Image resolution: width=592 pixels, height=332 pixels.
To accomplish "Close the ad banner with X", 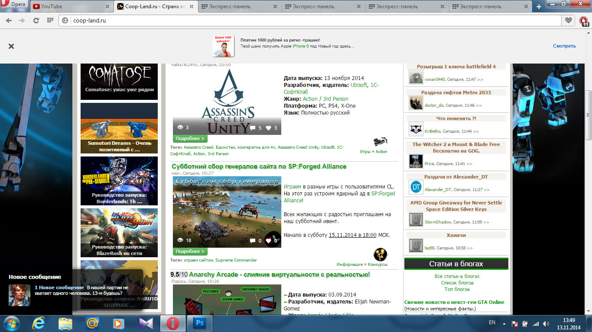I will tap(11, 46).
